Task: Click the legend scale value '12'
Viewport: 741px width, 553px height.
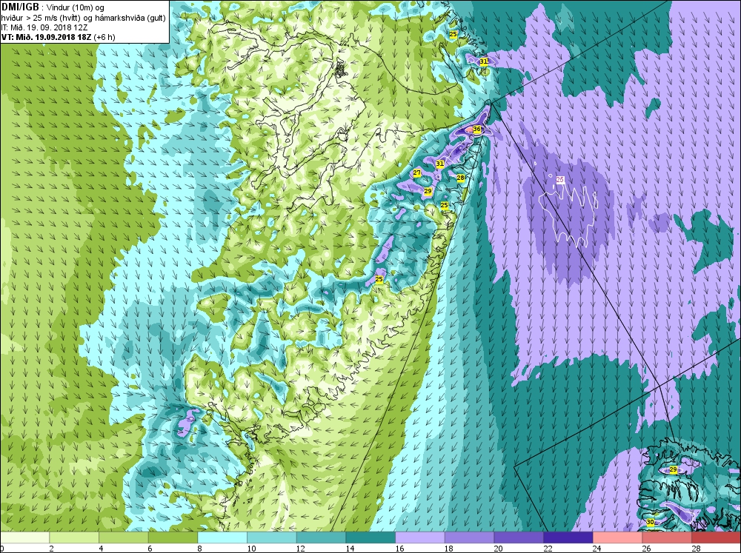Action: pyautogui.click(x=301, y=549)
